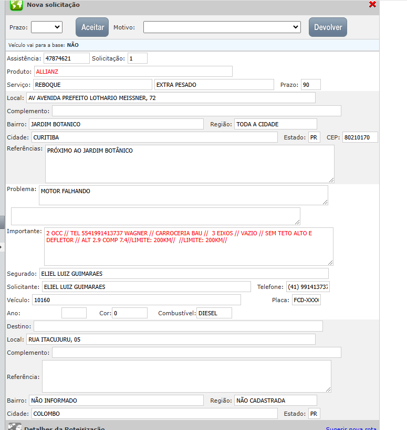The width and height of the screenshot is (407, 430).
Task: Click the Cidade field COLOMBO
Action: pos(154,414)
